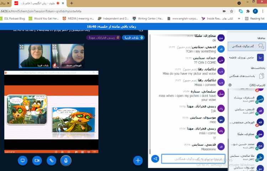The image size is (267, 171).
Task: Expand the bookmarks overflow chevron
Action: pyautogui.click(x=239, y=19)
